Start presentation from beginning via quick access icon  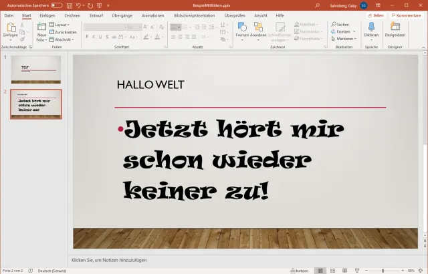[x=100, y=5]
